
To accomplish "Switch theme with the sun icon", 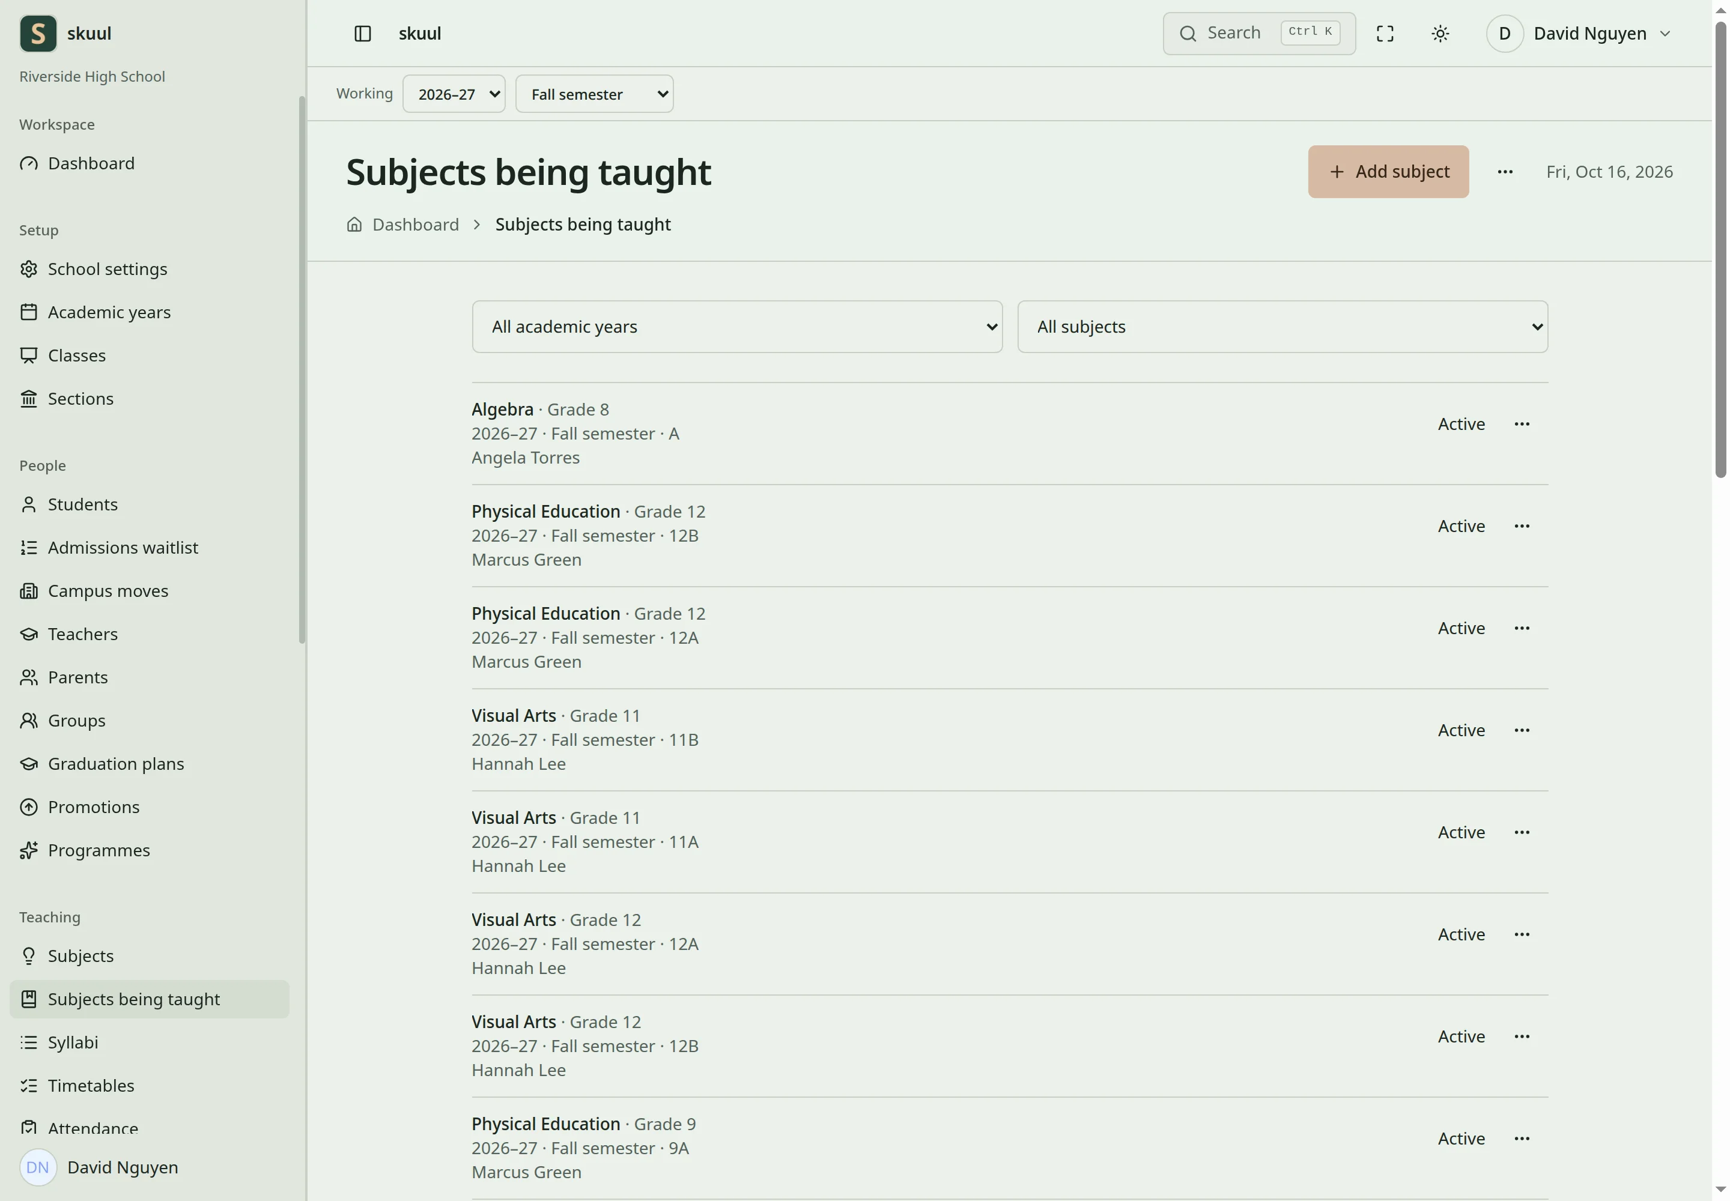I will coord(1439,33).
